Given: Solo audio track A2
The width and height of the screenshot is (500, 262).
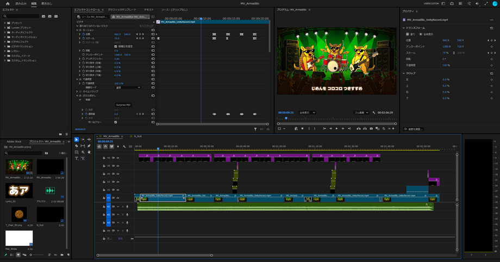Looking at the screenshot, I should click(122, 215).
